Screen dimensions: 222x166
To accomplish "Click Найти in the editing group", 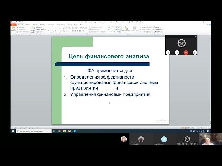I will [x=157, y=27].
